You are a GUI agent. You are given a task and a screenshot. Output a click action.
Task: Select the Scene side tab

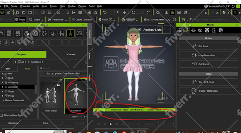[x=90, y=56]
